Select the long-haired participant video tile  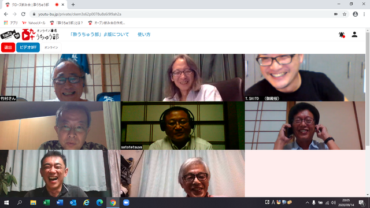coord(183,77)
